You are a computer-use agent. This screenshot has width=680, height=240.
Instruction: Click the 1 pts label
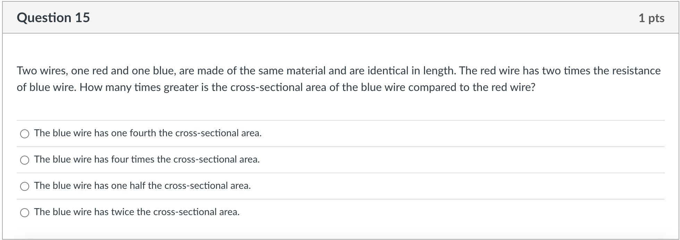[x=652, y=18]
